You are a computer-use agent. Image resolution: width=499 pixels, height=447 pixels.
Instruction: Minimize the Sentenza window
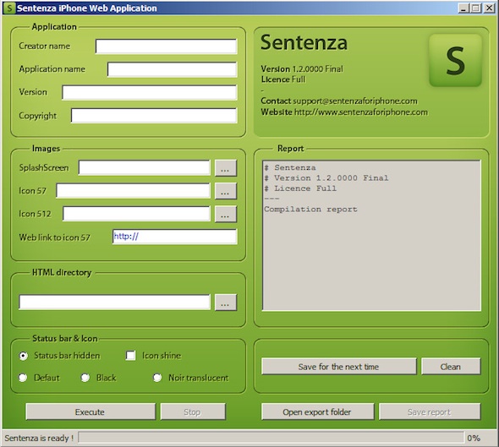(463, 8)
